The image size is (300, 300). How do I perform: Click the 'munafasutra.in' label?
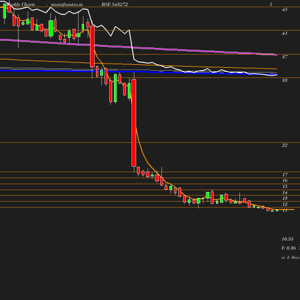pyautogui.click(x=67, y=4)
